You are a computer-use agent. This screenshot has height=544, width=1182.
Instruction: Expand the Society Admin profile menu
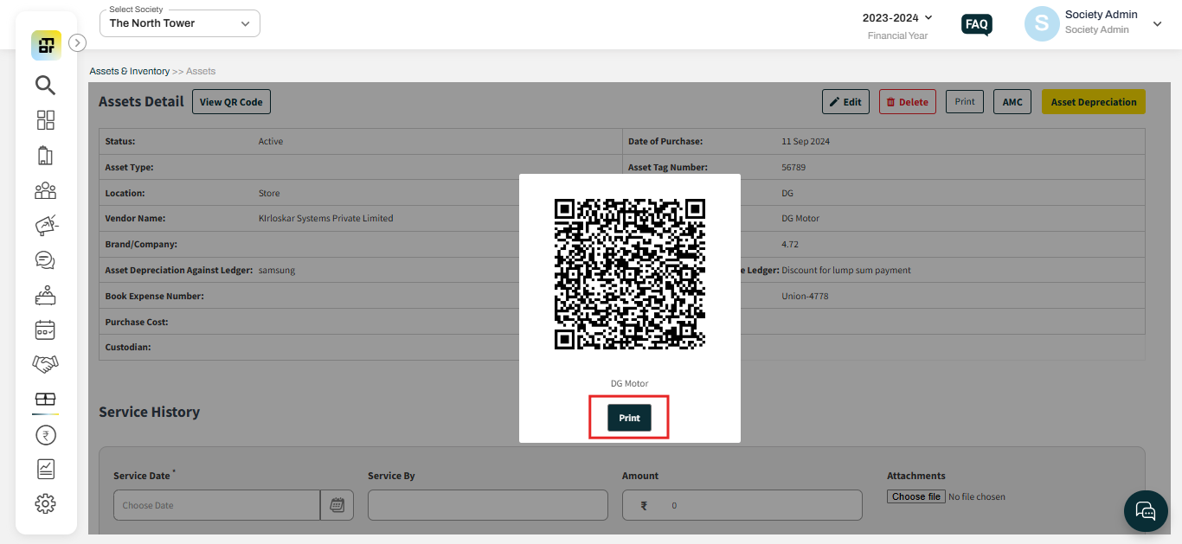click(1157, 24)
